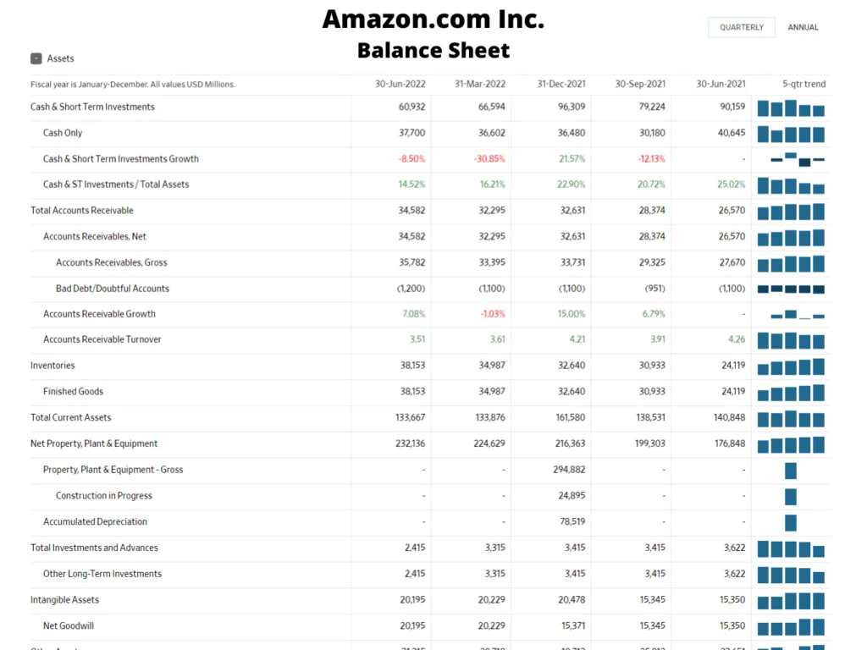Open the Bad Debt/Doubtful Accounts trend sparkline
Image resolution: width=867 pixels, height=650 pixels.
point(791,289)
